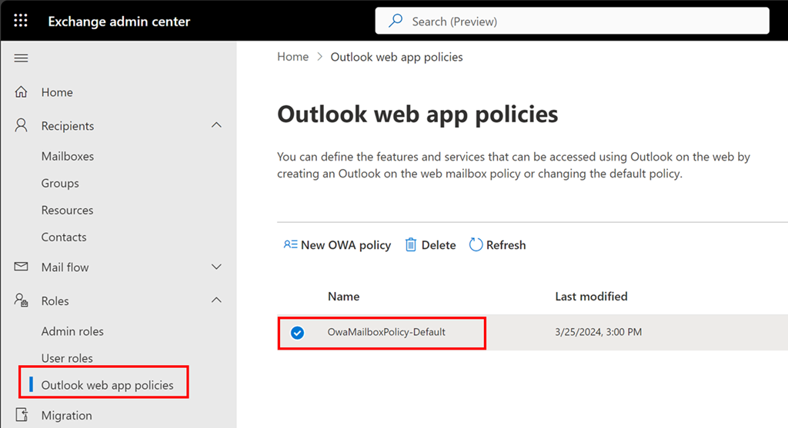Select Admin roles in the sidebar
This screenshot has height=428, width=788.
click(x=72, y=331)
